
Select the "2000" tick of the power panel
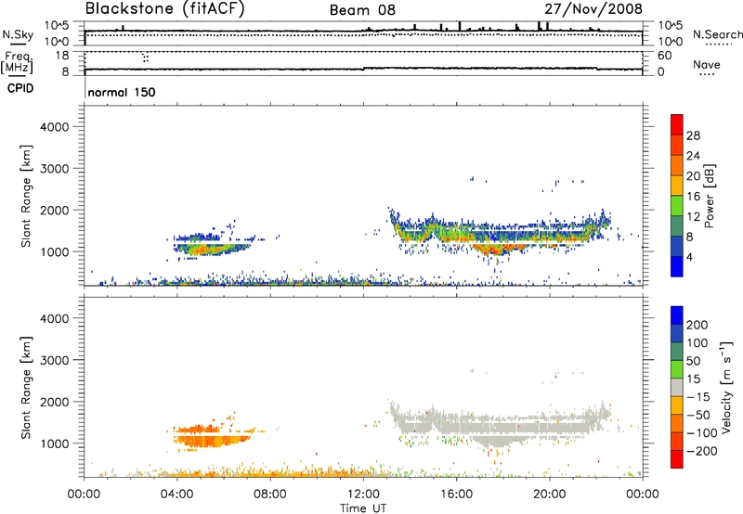[x=54, y=211]
